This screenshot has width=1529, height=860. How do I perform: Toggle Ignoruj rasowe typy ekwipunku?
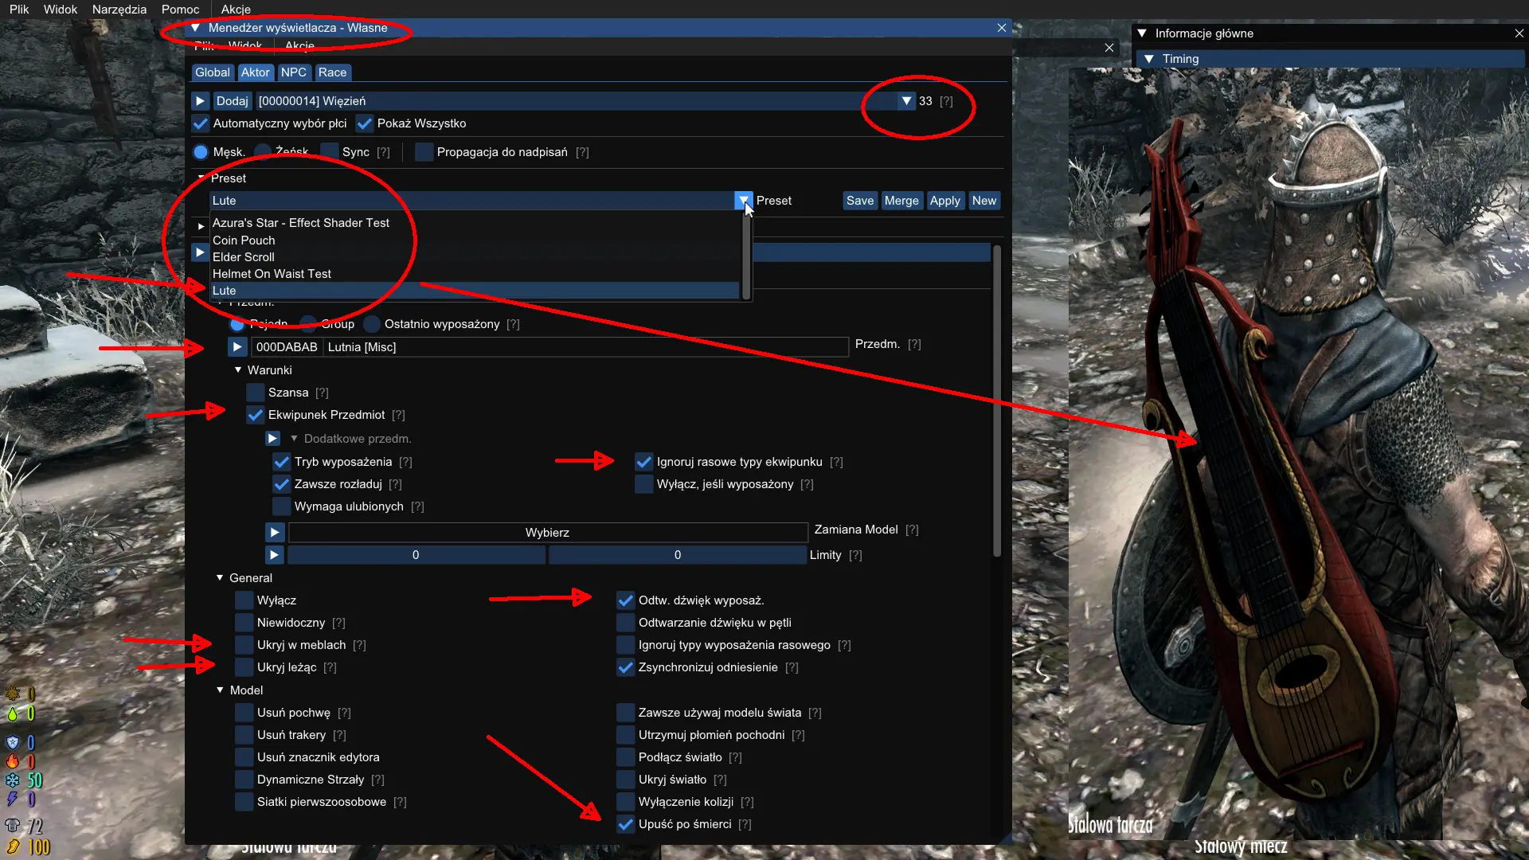(644, 462)
